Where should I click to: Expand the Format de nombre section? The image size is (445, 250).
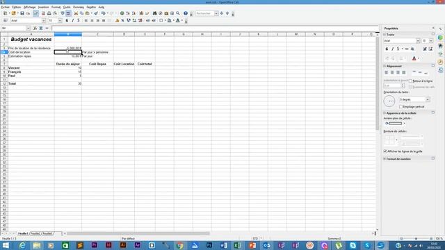point(385,159)
